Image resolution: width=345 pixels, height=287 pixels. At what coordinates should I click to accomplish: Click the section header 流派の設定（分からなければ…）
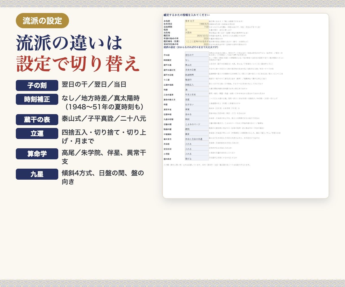[191, 47]
